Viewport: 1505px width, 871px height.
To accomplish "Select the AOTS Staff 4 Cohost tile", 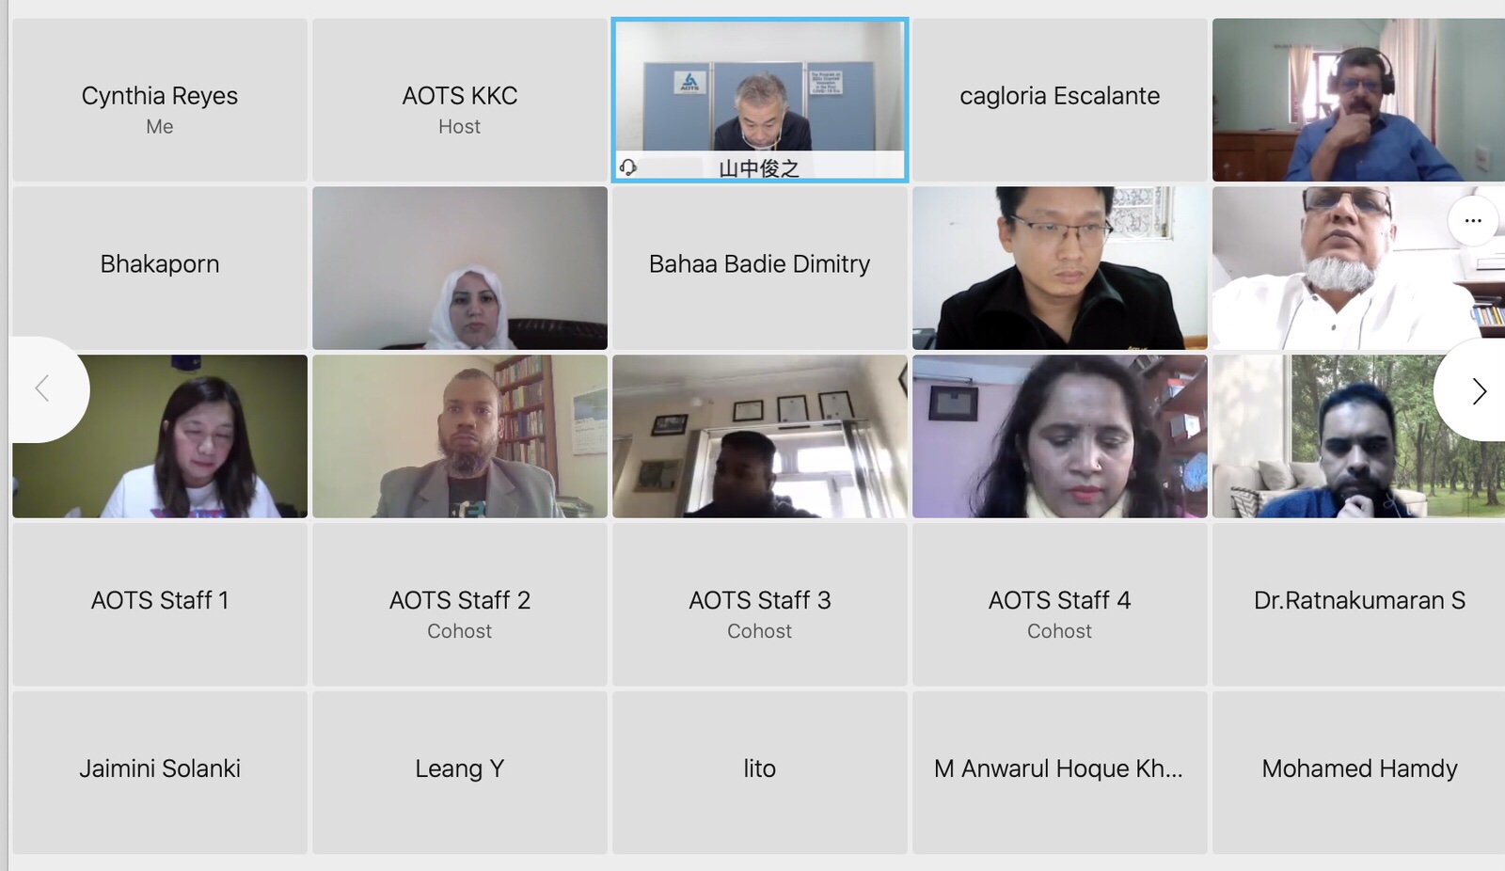I will (1060, 605).
